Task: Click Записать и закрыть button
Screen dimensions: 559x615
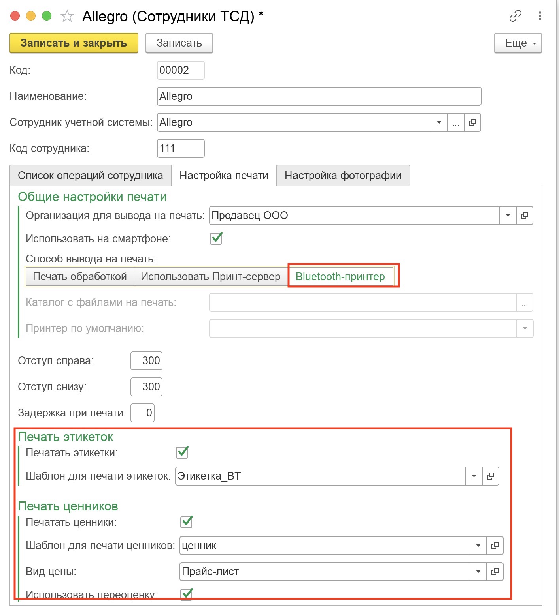Action: coord(74,43)
